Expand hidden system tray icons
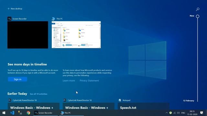This screenshot has width=207, height=116. 167,113
